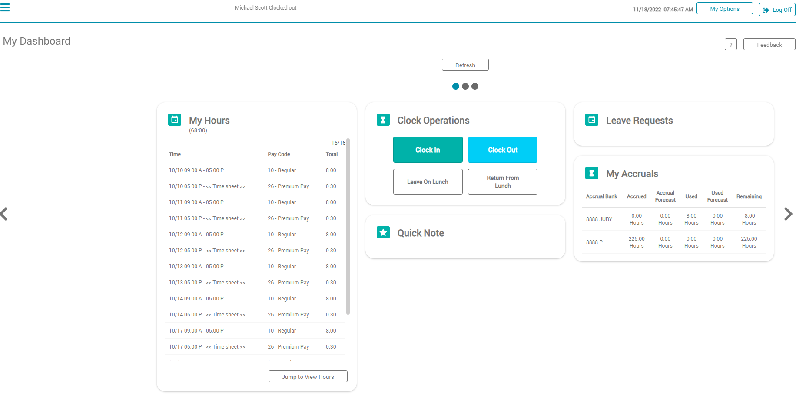Select the 10/13 09:00 A - 05:00 P row
This screenshot has height=401, width=796.
[255, 267]
